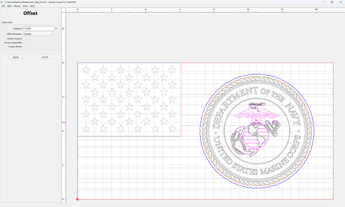
Task: Open the Library menu
Action: click(17, 6)
